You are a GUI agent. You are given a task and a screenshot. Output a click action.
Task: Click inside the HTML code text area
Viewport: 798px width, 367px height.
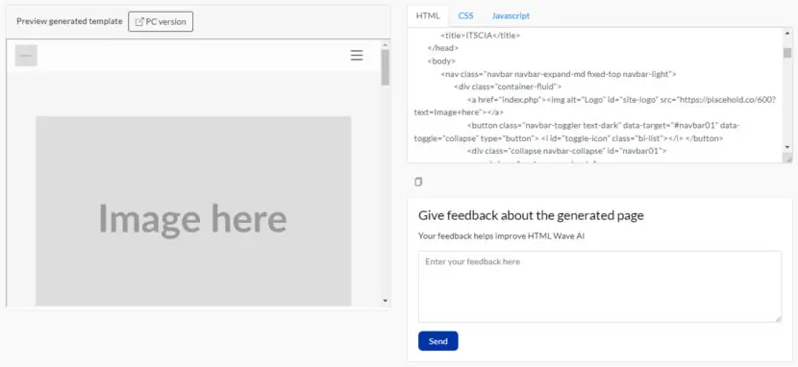(x=595, y=95)
